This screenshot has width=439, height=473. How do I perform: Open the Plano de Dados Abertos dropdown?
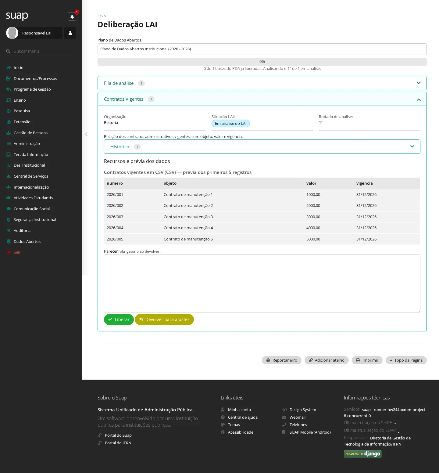pyautogui.click(x=262, y=49)
